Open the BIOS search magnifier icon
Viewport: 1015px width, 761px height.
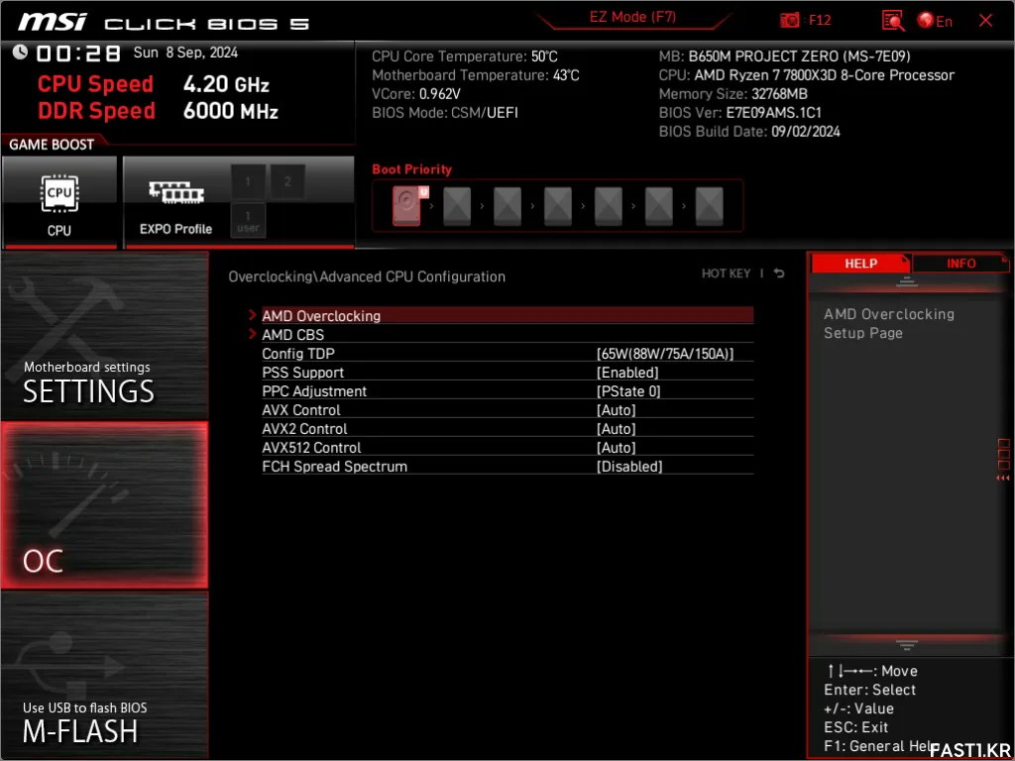point(893,21)
